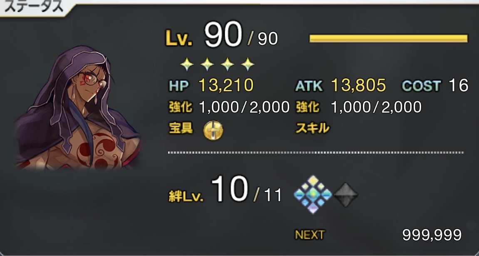This screenshot has width=479, height=256.
Task: Click the Lv. 90/90 level text
Action: click(x=222, y=37)
